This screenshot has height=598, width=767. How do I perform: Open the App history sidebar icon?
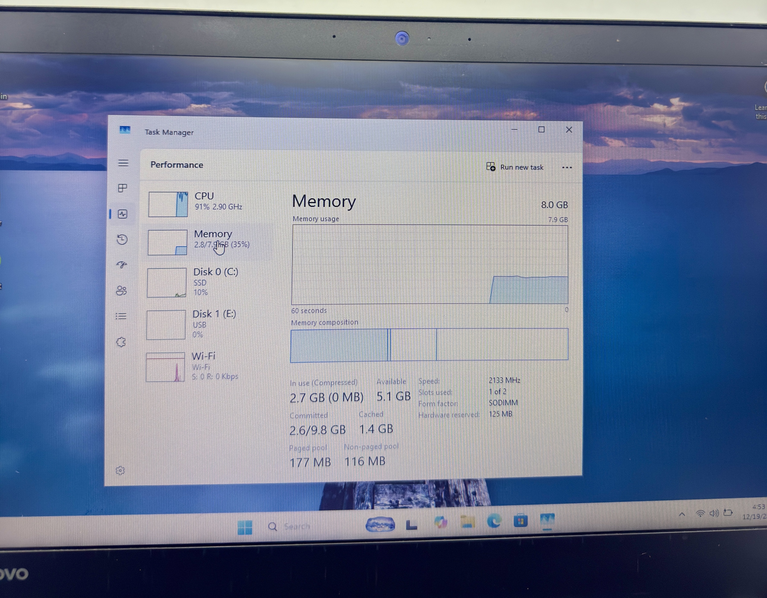coord(122,239)
